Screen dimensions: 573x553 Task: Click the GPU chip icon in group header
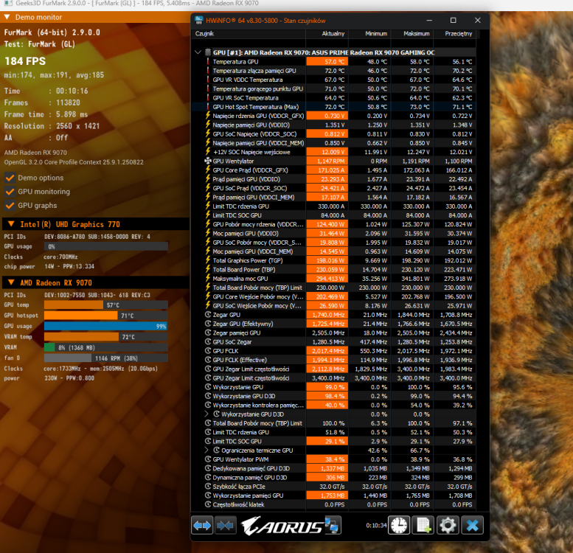click(x=208, y=52)
